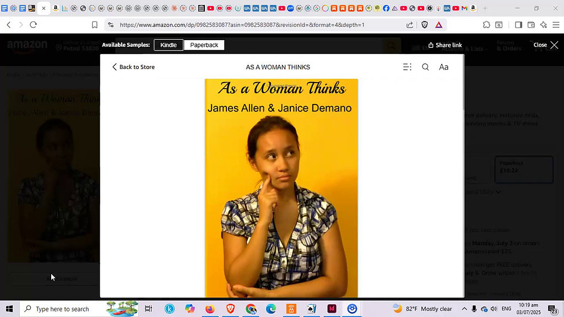564x317 pixels.
Task: Open the browser extensions puzzle icon
Action: [487, 25]
